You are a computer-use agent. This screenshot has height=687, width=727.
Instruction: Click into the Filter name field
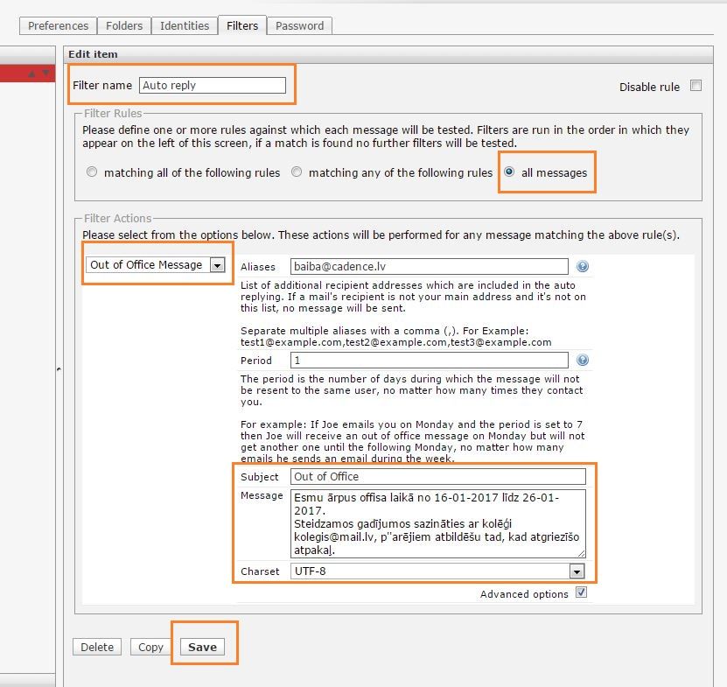click(213, 85)
